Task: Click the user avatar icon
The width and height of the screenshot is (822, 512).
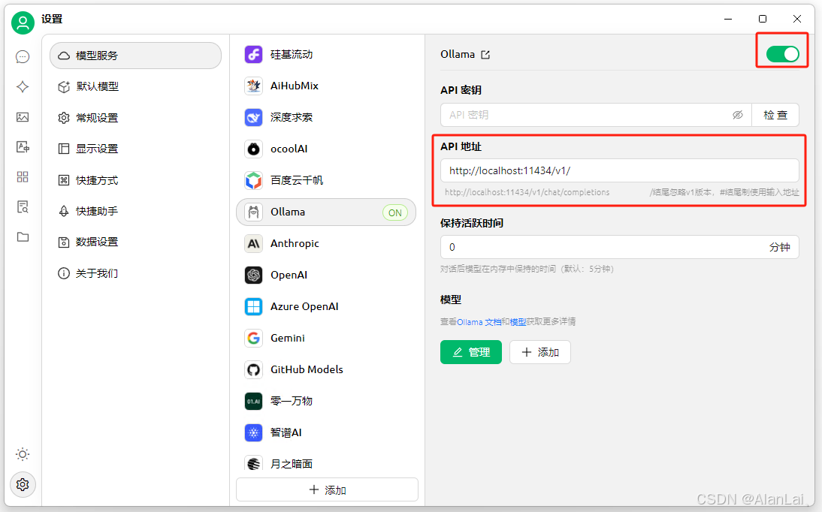Action: coord(23,23)
